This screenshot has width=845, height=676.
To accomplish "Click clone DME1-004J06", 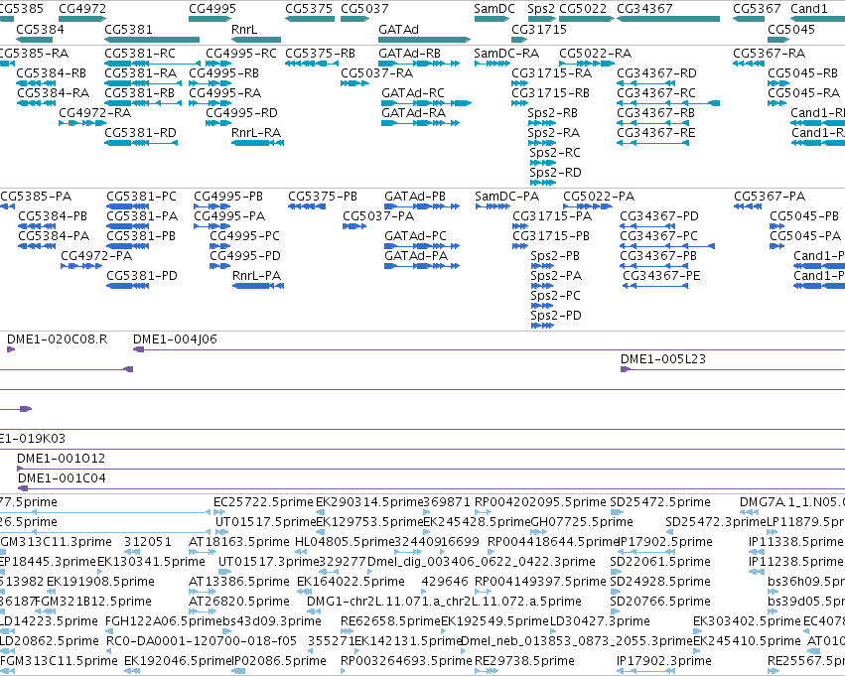I will [175, 339].
